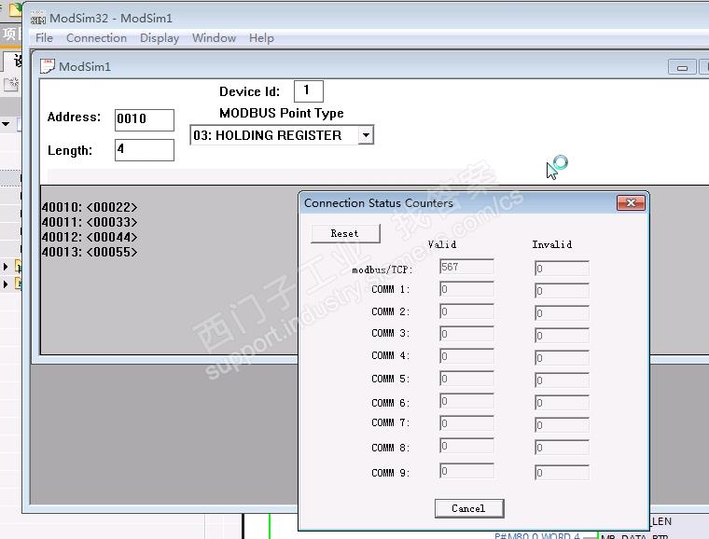Image resolution: width=709 pixels, height=539 pixels.
Task: Expand the upper tree arrow in background window
Action: click(6, 267)
